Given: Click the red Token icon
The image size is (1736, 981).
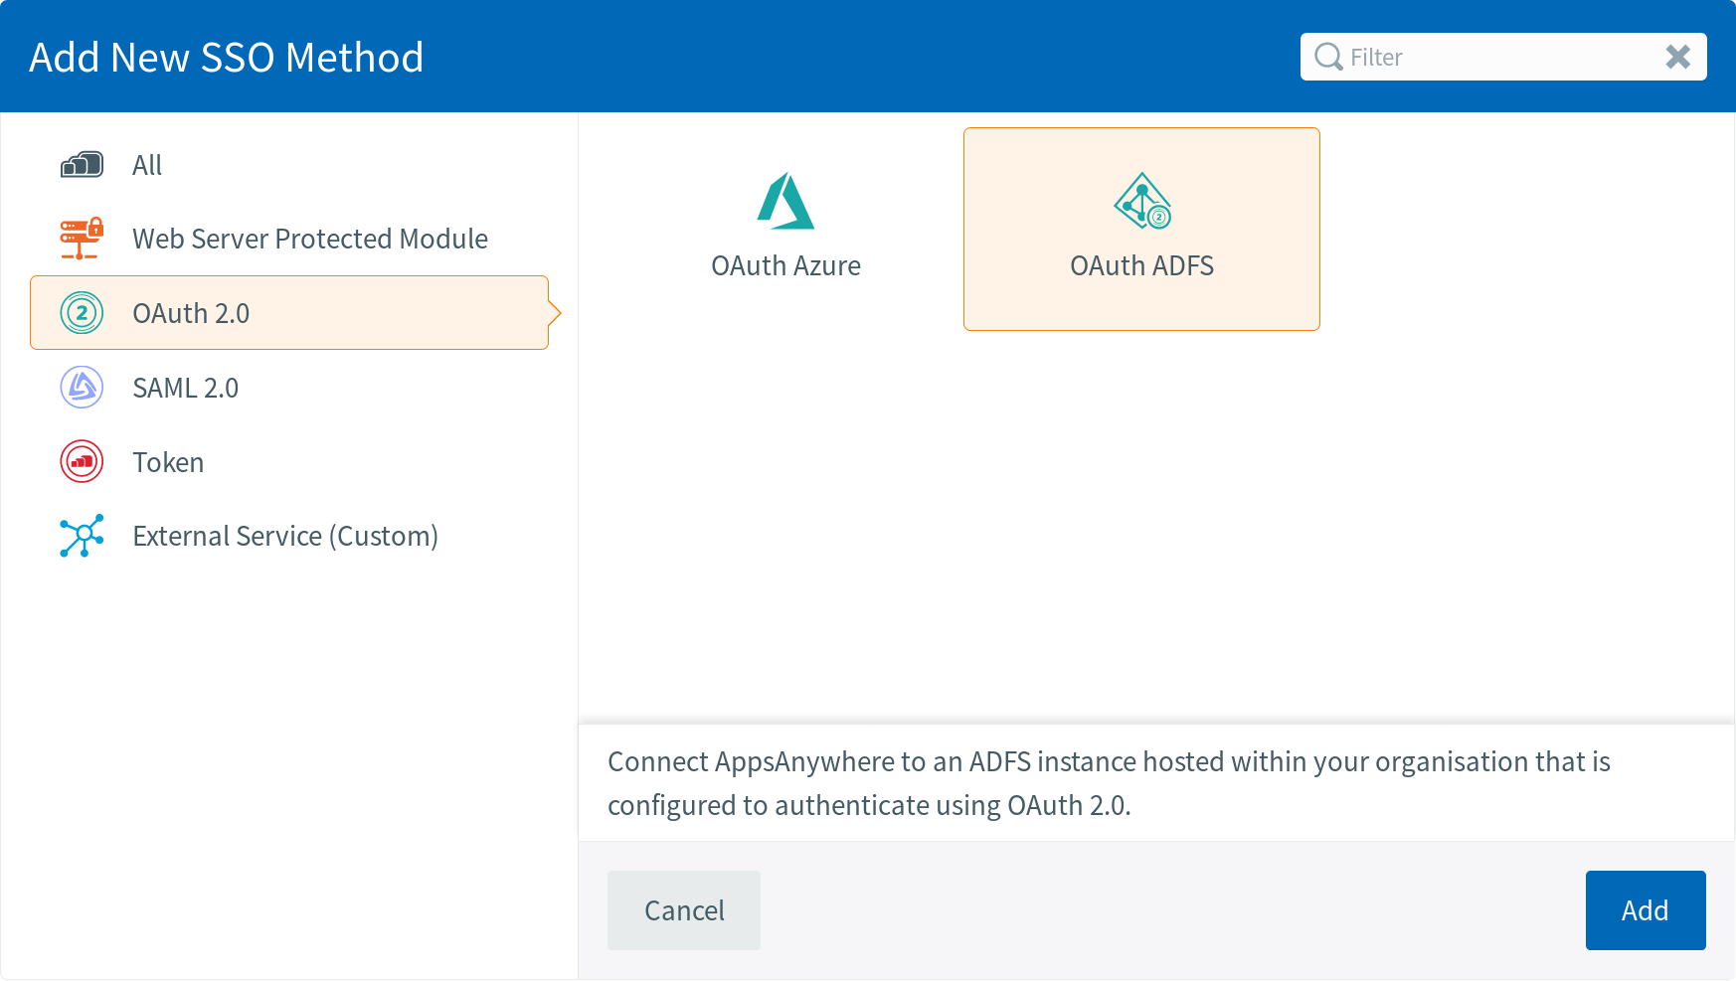Looking at the screenshot, I should pos(82,462).
